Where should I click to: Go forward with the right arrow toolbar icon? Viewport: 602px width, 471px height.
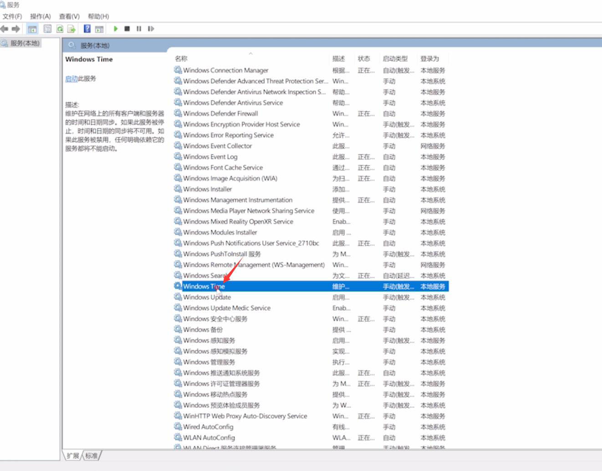pos(16,29)
